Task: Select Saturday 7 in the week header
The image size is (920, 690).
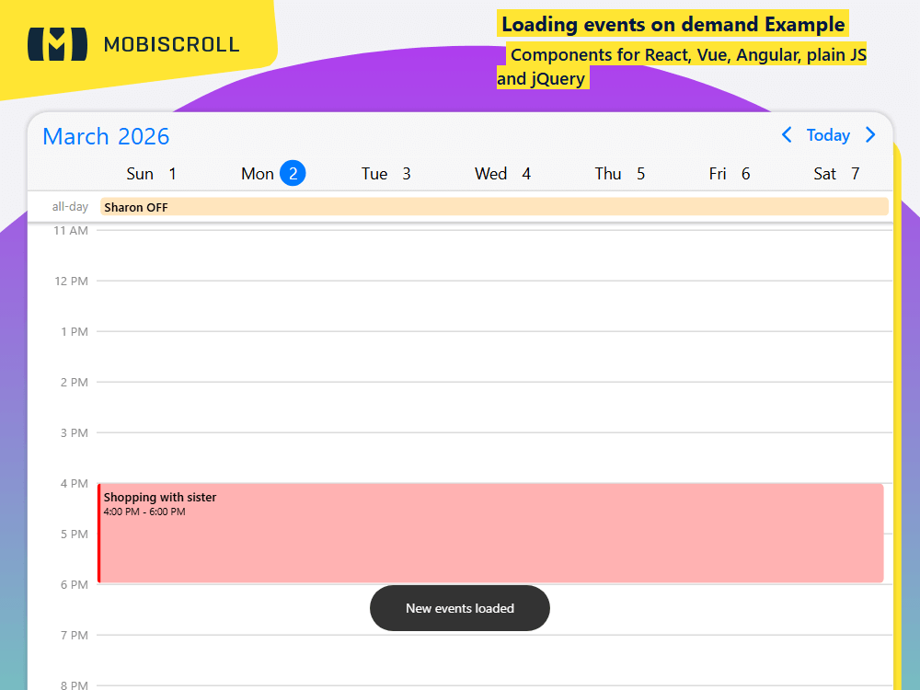Action: coord(837,173)
